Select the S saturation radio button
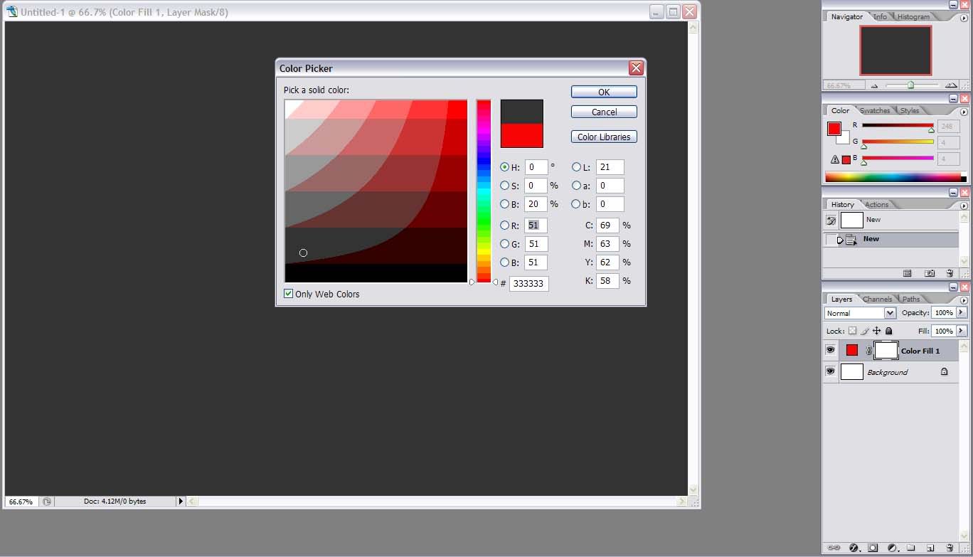973x557 pixels. pos(505,186)
